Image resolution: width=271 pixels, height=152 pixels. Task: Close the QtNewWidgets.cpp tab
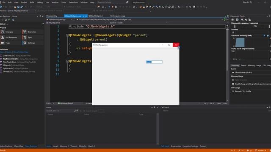(x=86, y=16)
